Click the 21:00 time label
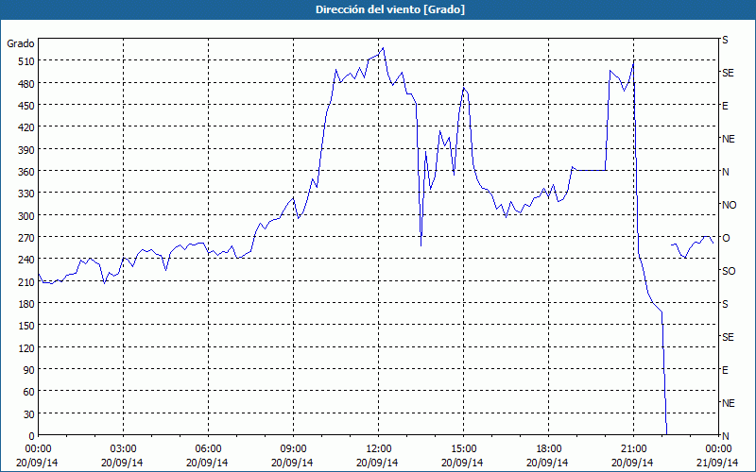 tap(633, 449)
